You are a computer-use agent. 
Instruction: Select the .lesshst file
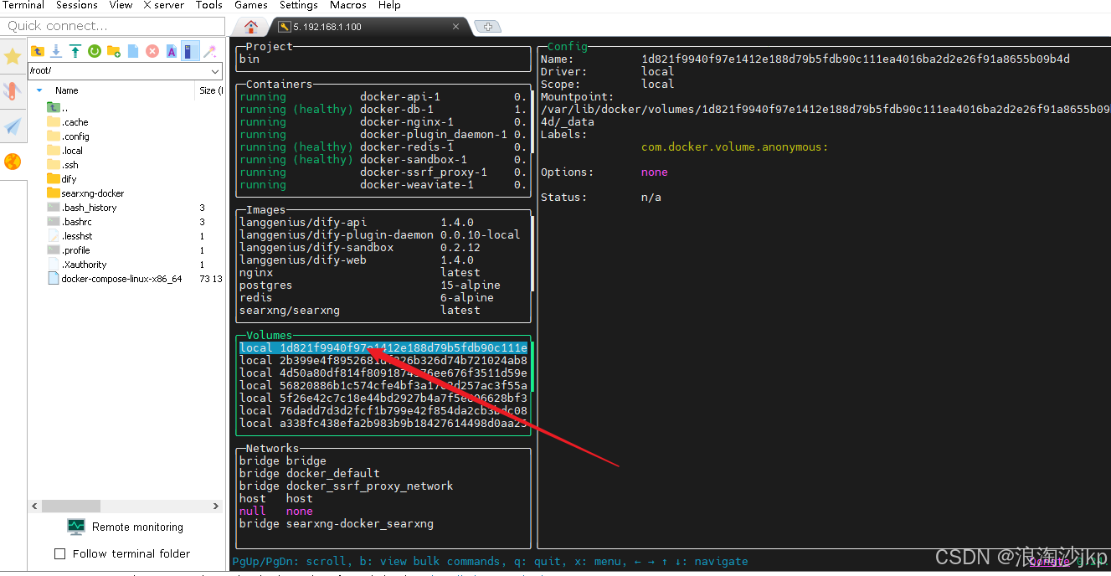pos(69,236)
